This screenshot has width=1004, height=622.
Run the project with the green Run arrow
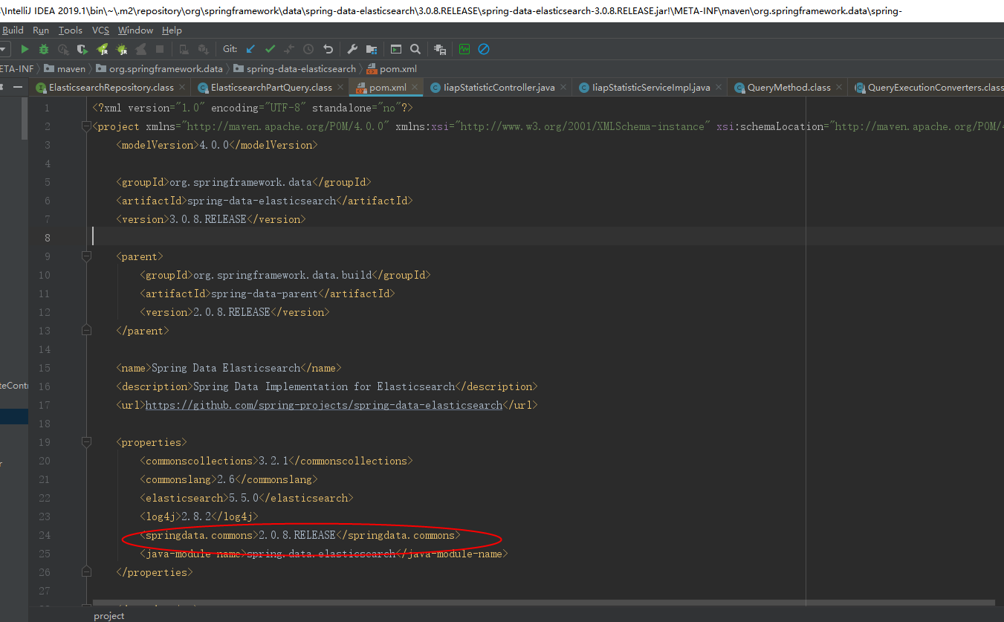click(25, 49)
